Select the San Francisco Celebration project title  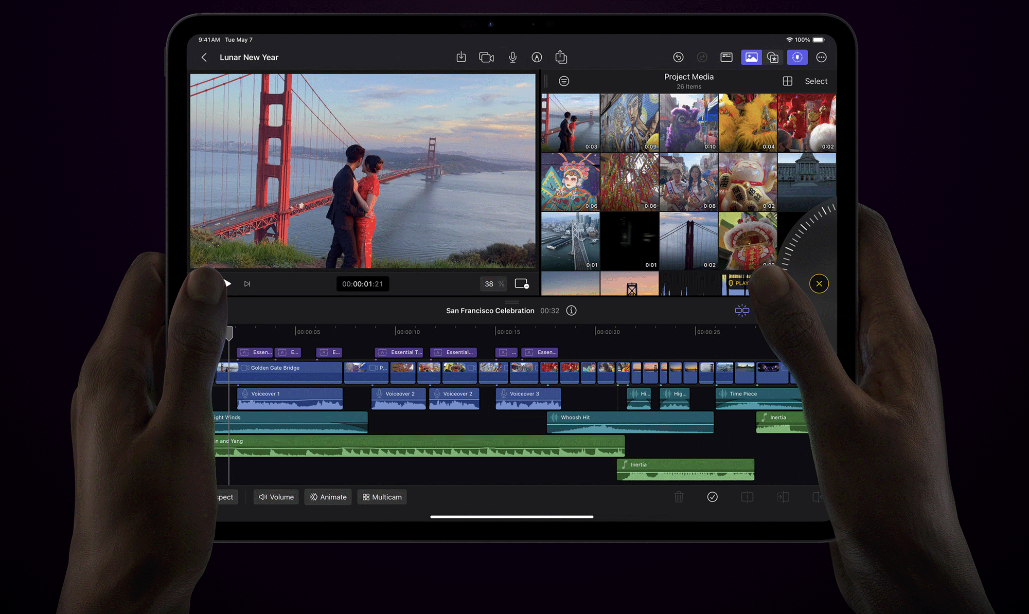[490, 311]
